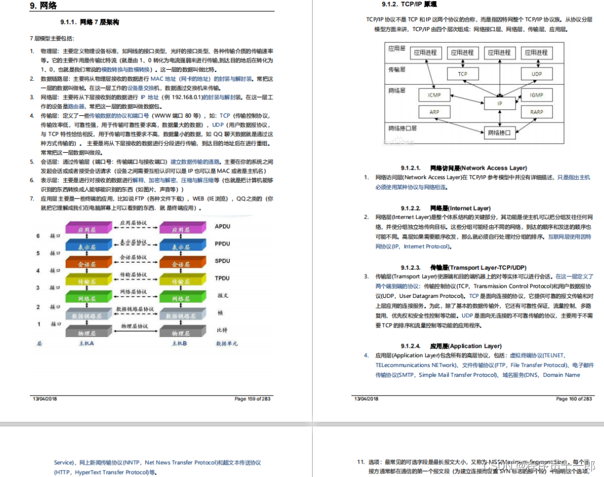Click the UDP box in the TCP/IP diagram
Image resolution: width=604 pixels, height=477 pixels.
click(537, 74)
